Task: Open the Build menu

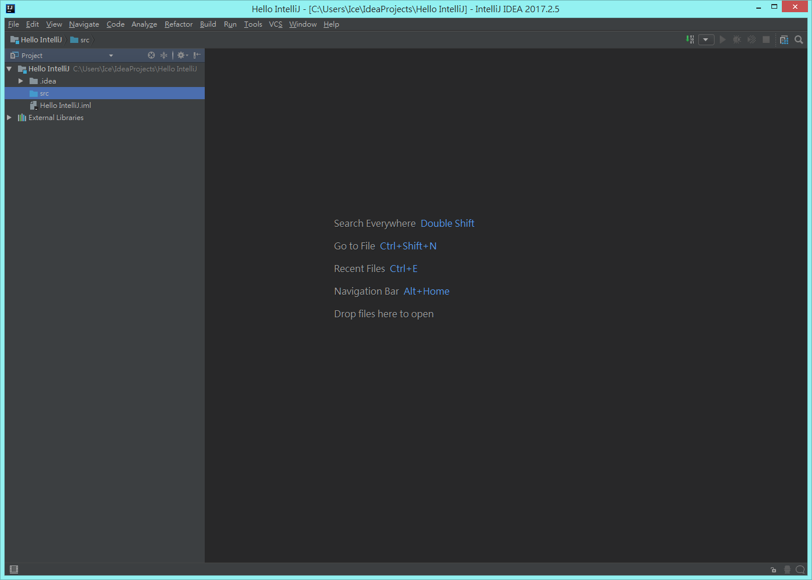Action: pos(208,24)
